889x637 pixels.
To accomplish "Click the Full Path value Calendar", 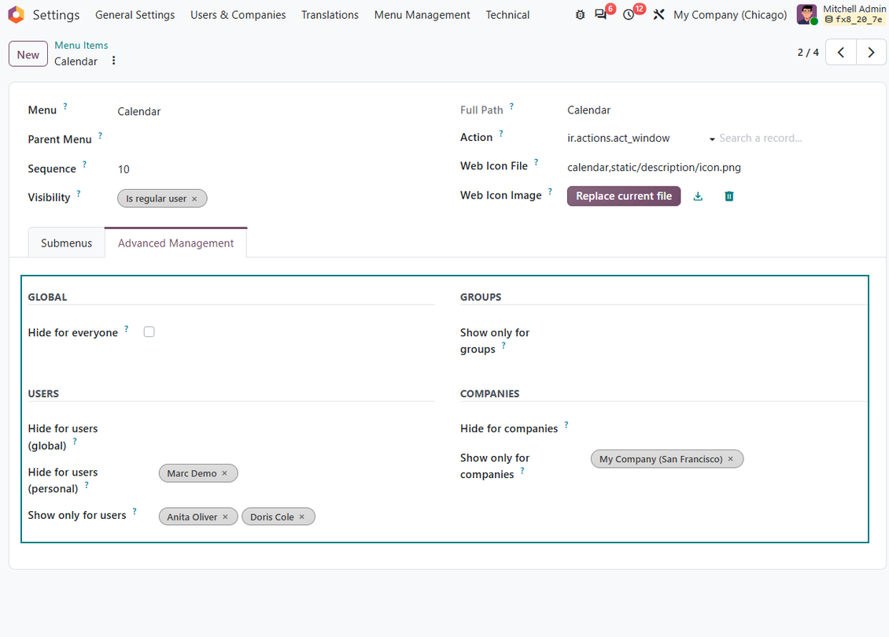I will (588, 110).
